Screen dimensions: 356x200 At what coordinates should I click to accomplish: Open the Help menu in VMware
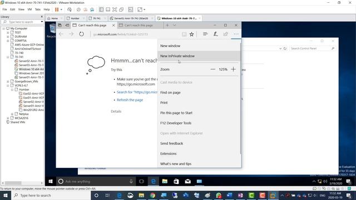coord(47,9)
